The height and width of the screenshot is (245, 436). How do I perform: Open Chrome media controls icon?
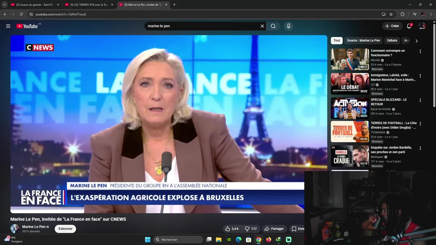(415, 14)
